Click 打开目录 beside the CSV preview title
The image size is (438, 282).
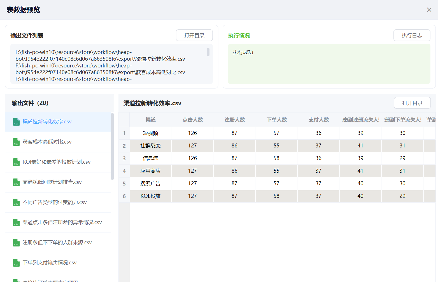[412, 103]
